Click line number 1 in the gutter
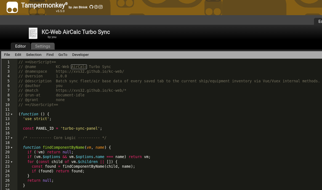322x190 pixels. click(9, 62)
